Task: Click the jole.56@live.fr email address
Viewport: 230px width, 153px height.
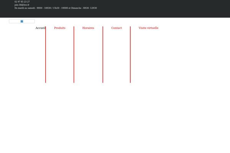Action: 22,5
